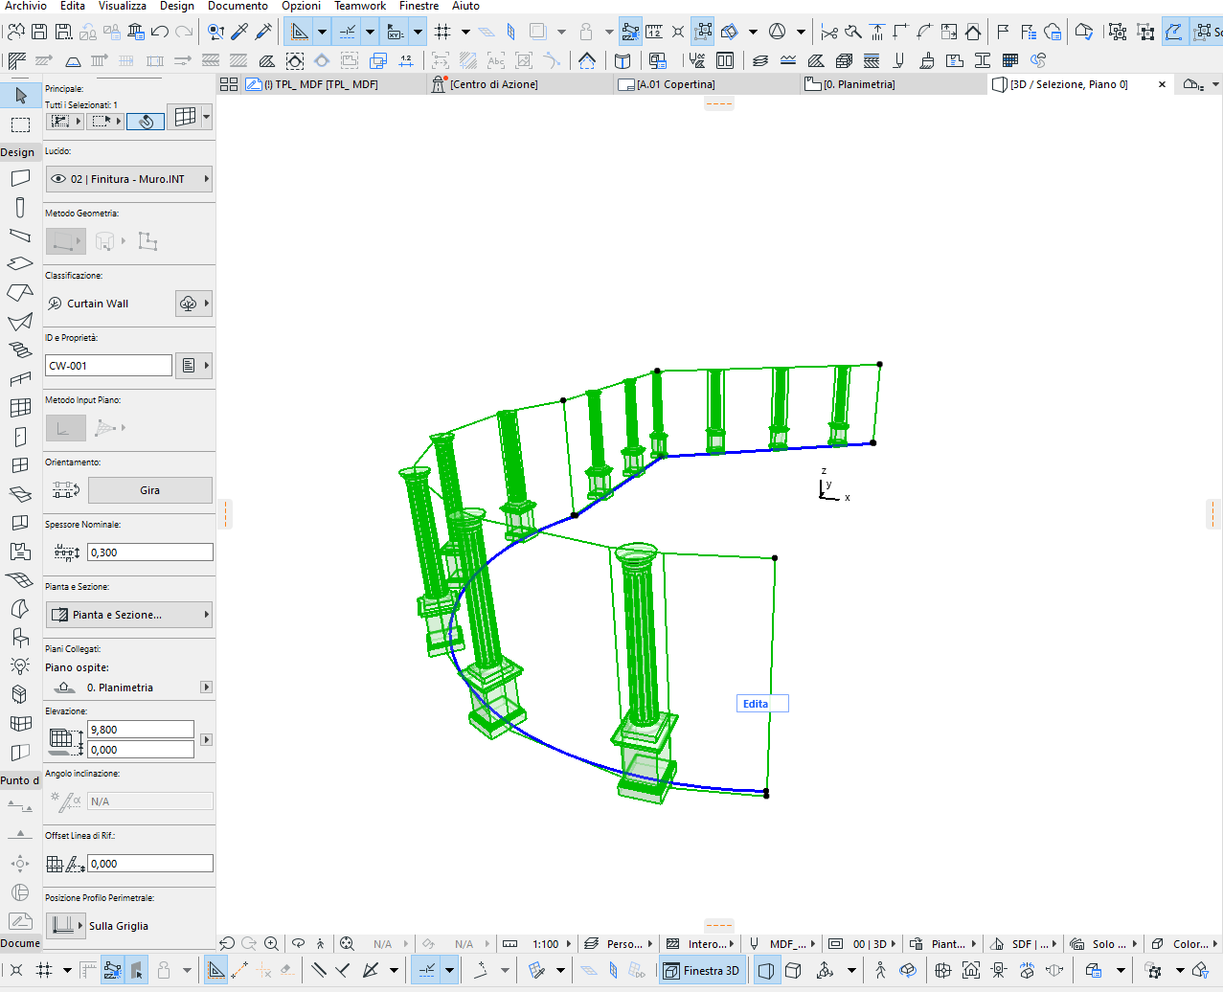Image resolution: width=1223 pixels, height=992 pixels.
Task: Select the Lamp tool with the lightbulb icon
Action: (19, 665)
